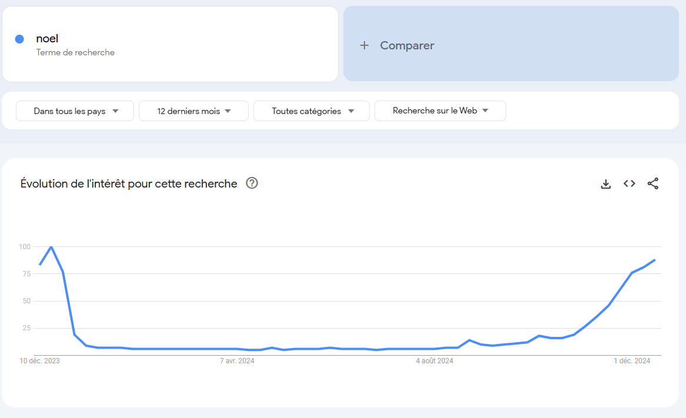This screenshot has height=418, width=686.
Task: Expand the 'Dans tous les pays' dropdown
Action: (x=75, y=111)
